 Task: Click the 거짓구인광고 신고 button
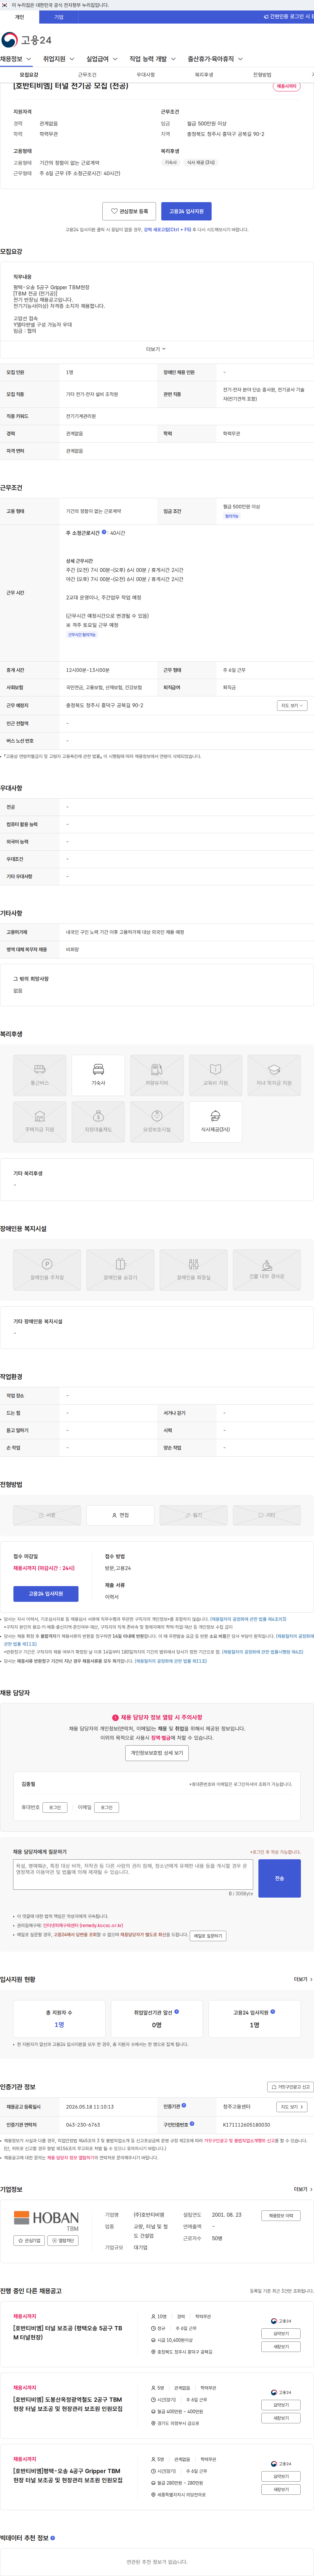(x=290, y=2087)
